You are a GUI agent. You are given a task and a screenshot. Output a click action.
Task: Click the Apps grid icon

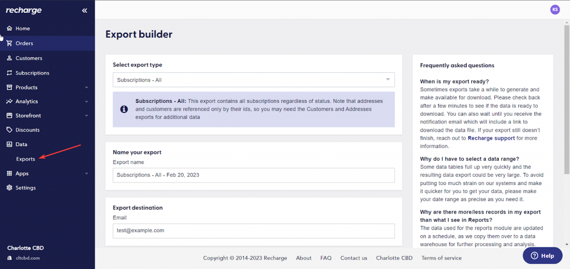point(9,173)
